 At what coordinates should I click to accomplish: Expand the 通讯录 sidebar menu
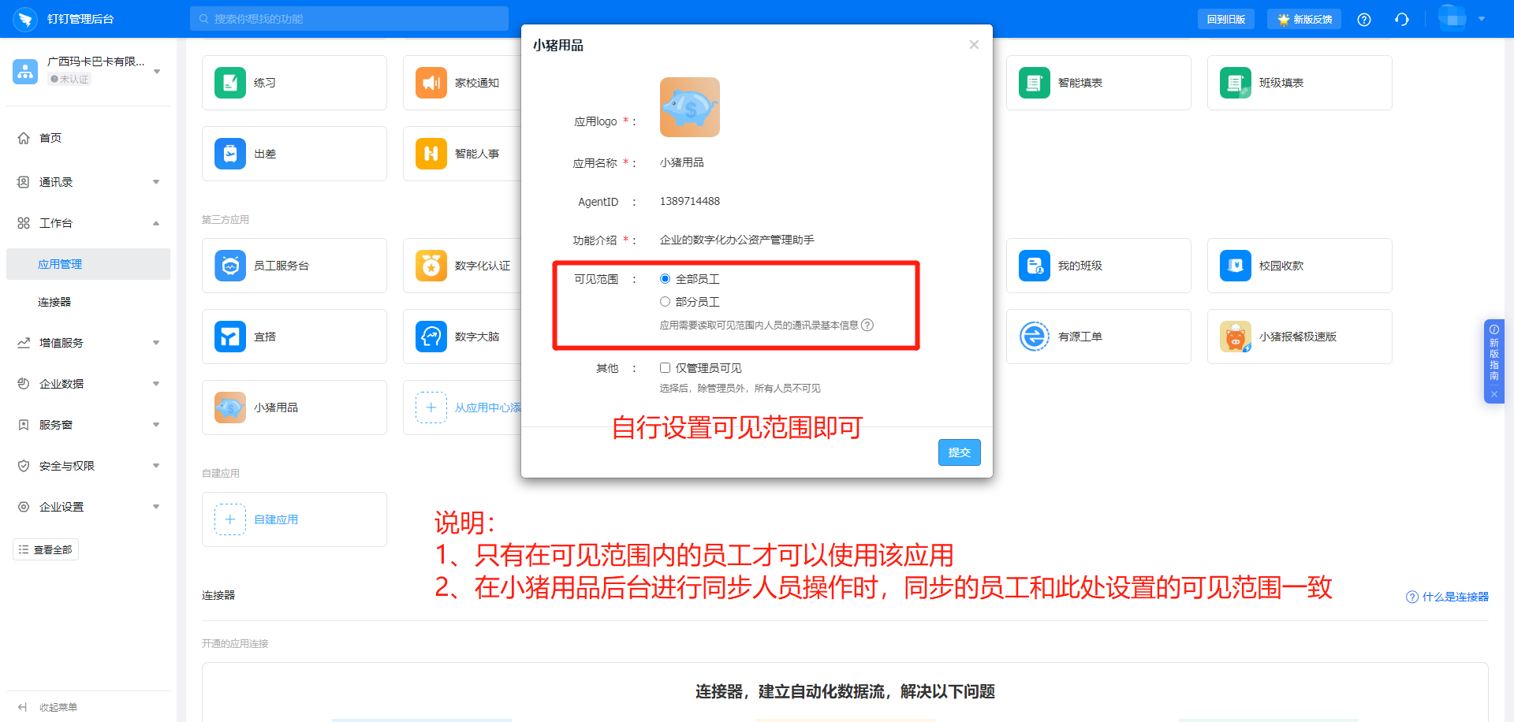(x=156, y=182)
